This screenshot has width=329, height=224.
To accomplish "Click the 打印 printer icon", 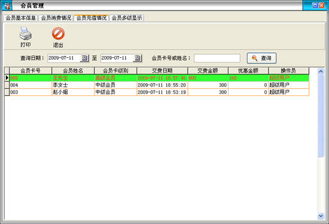I will 26,33.
